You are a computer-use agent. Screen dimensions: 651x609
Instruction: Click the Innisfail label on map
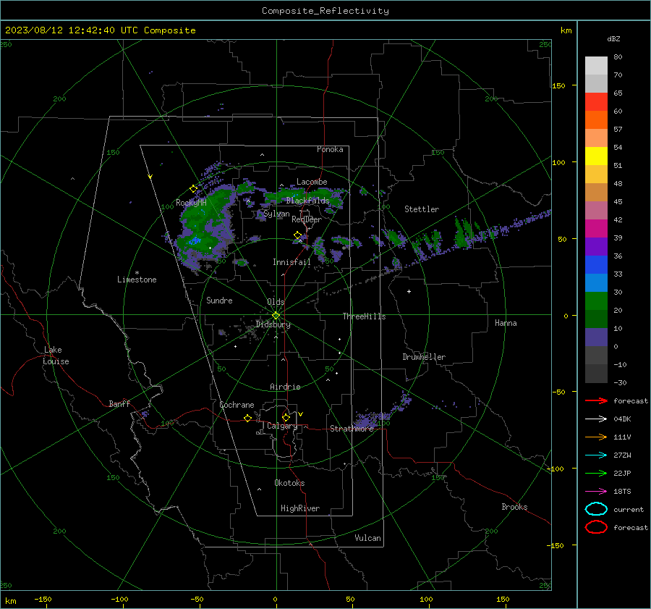tap(292, 262)
